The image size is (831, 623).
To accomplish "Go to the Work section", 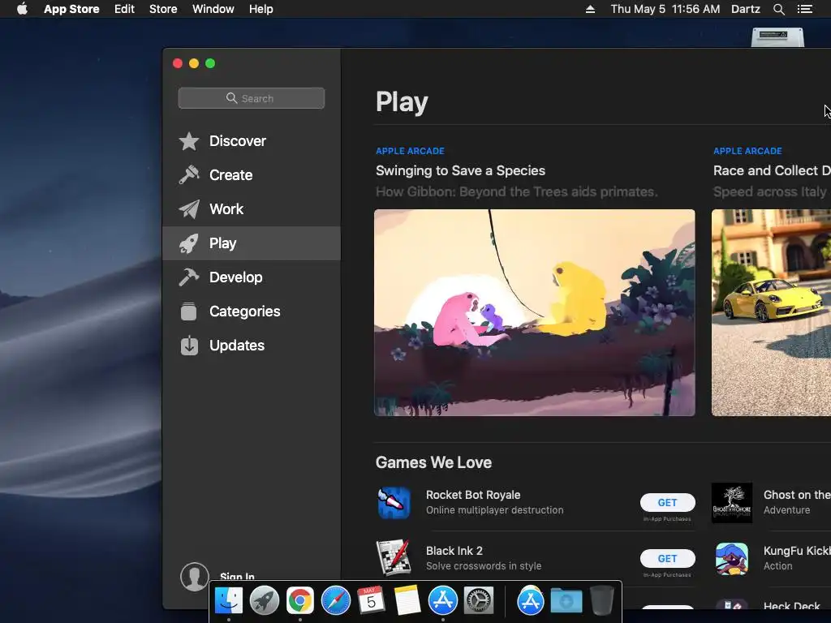I will pos(226,208).
